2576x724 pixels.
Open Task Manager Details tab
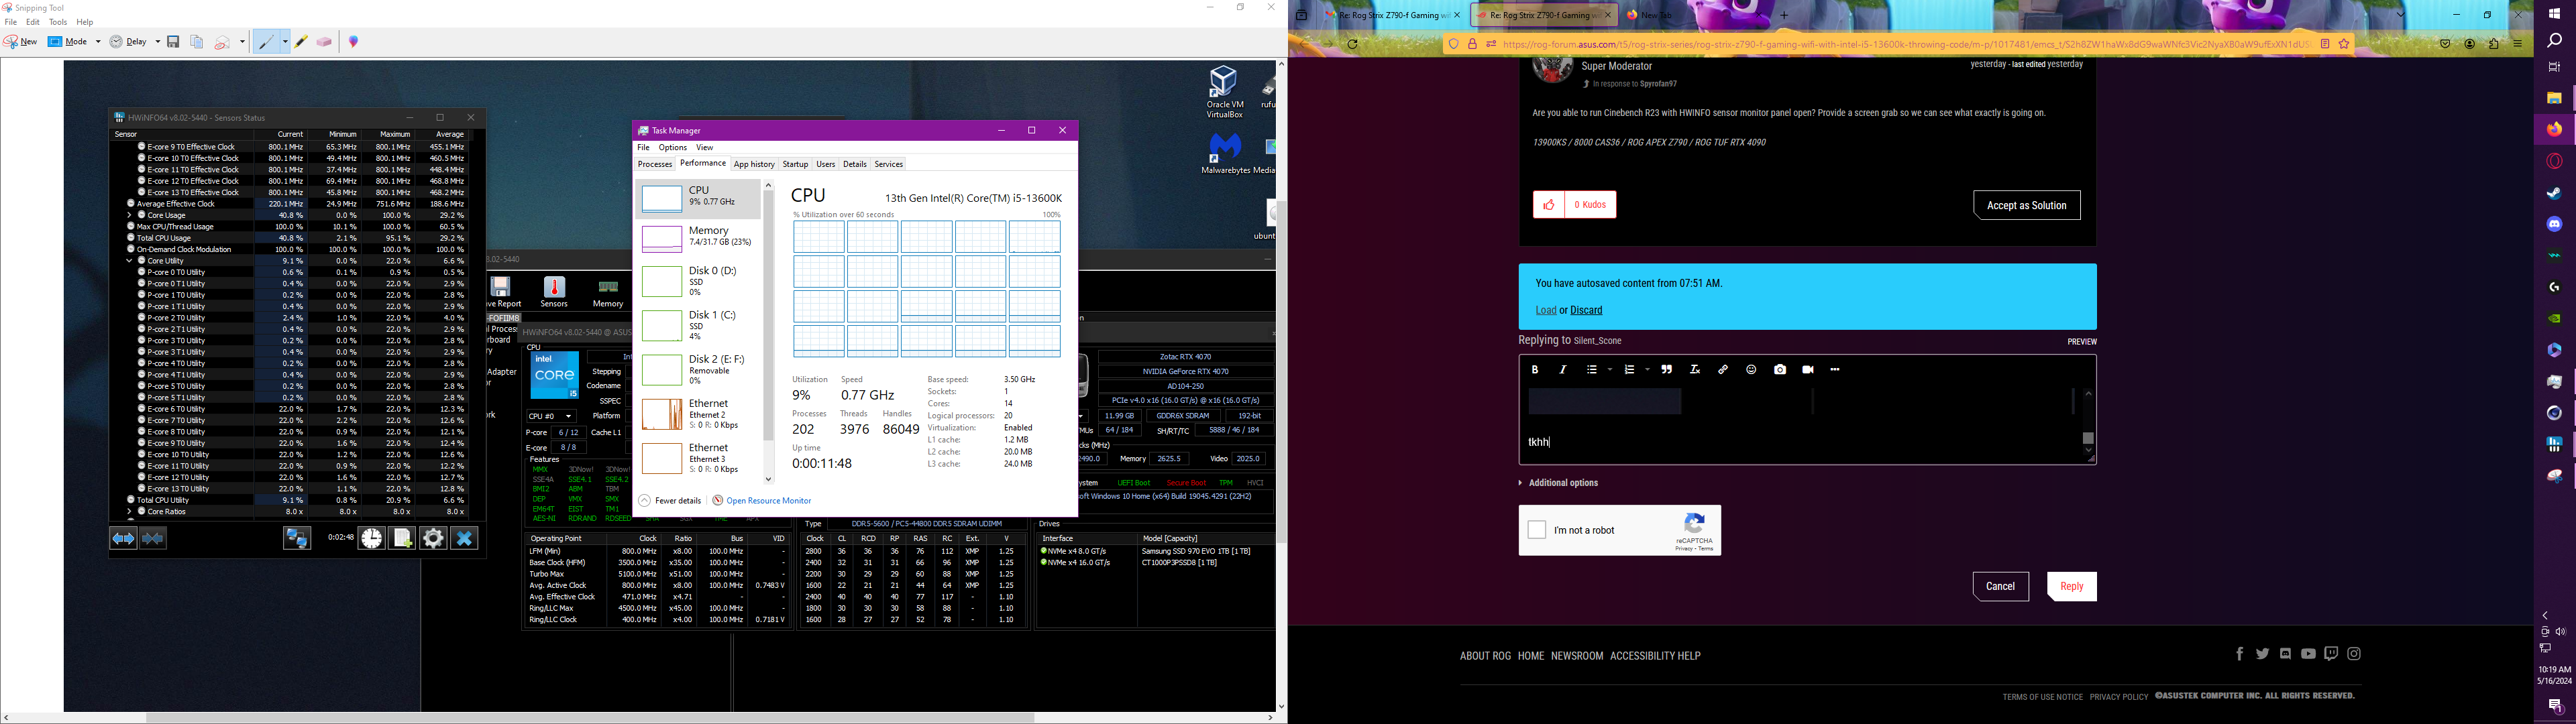pyautogui.click(x=854, y=164)
